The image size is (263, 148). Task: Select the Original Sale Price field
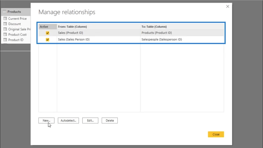click(x=19, y=29)
